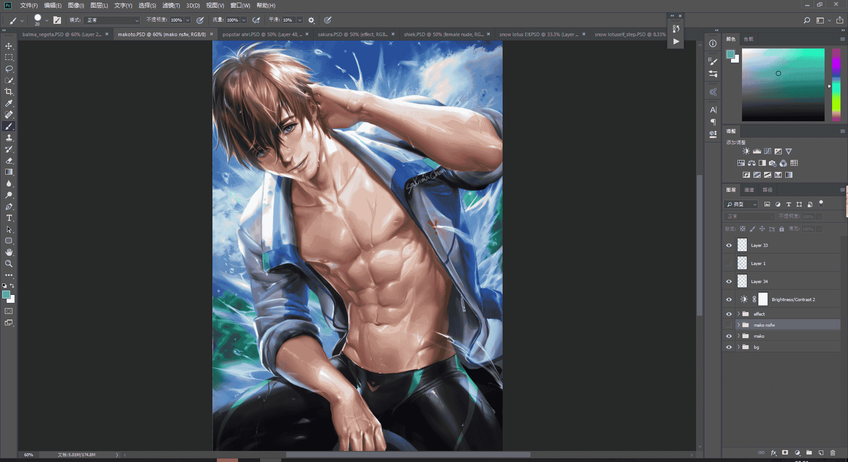848x462 pixels.
Task: Click the delete layer trash icon
Action: tap(833, 452)
